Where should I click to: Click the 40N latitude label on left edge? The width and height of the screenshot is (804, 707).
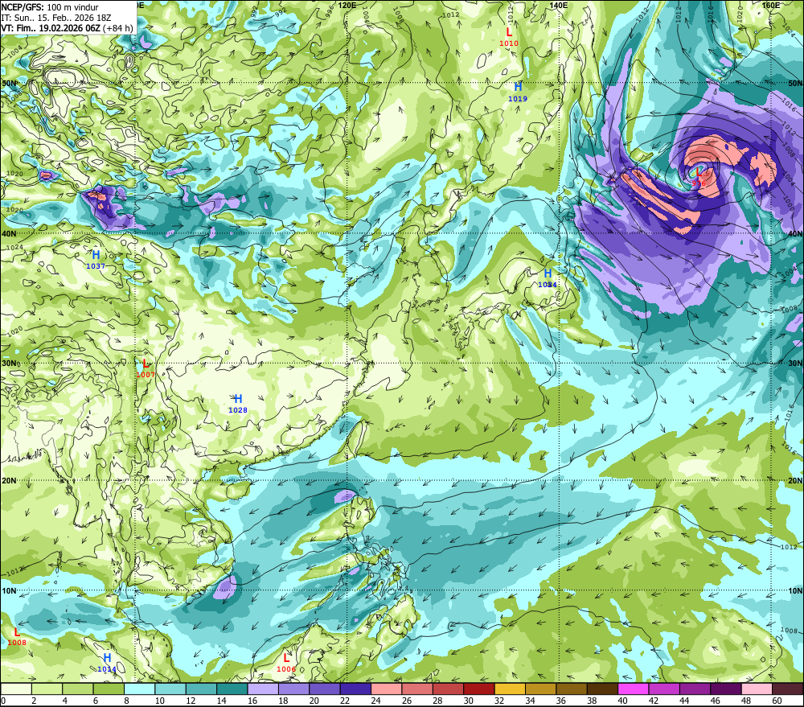pyautogui.click(x=9, y=233)
